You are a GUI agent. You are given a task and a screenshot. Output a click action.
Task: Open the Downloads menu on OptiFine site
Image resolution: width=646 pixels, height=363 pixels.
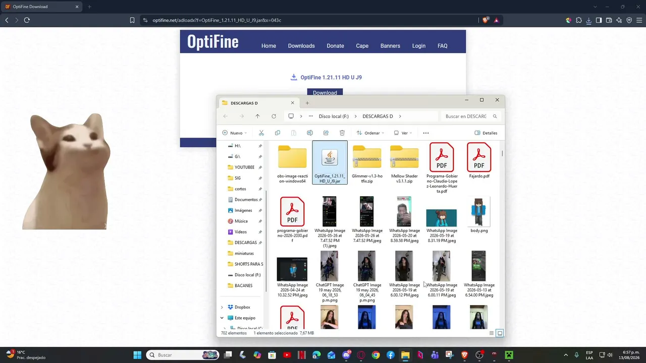tap(301, 46)
